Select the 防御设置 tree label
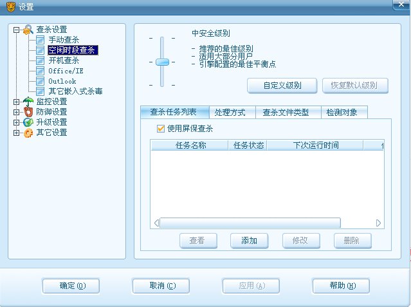The height and width of the screenshot is (307, 411). pos(51,112)
